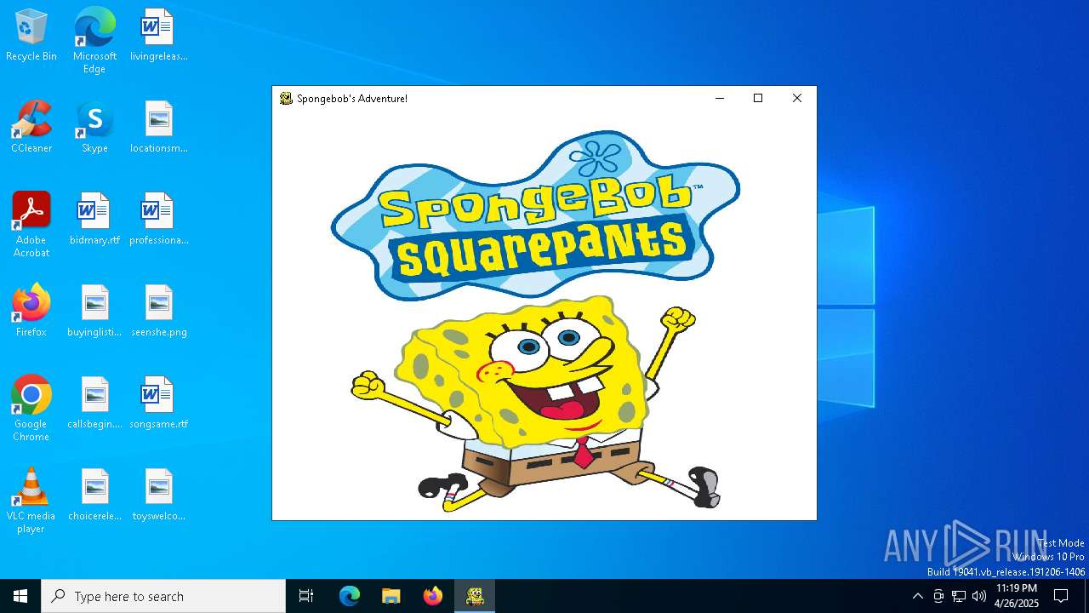Select the buyinglisti... image file icon

pyautogui.click(x=94, y=311)
